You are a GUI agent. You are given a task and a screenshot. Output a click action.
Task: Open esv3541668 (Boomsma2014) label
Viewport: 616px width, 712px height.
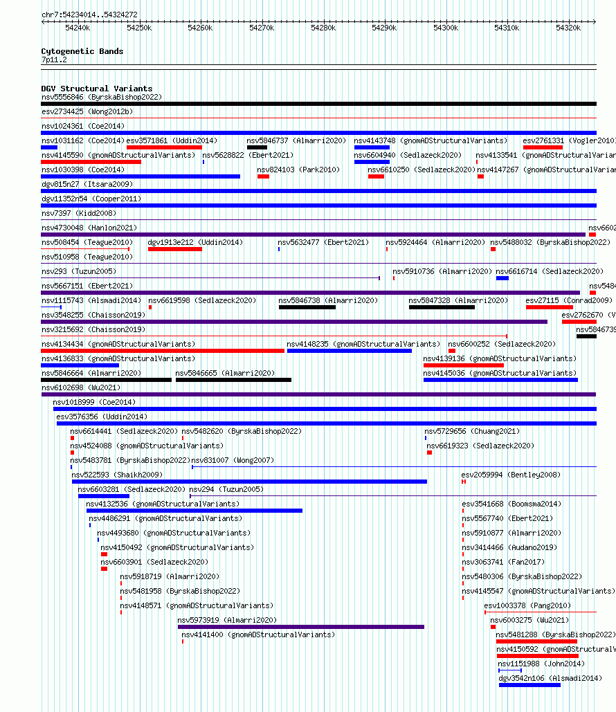coord(511,504)
